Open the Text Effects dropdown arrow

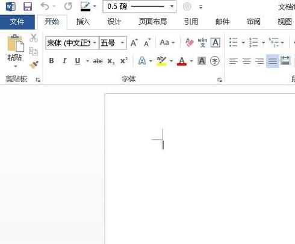coord(151,61)
